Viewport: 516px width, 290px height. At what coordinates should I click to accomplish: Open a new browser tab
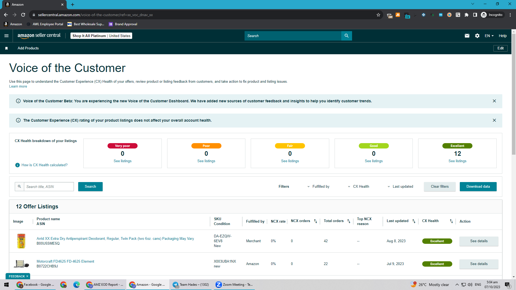tap(73, 5)
